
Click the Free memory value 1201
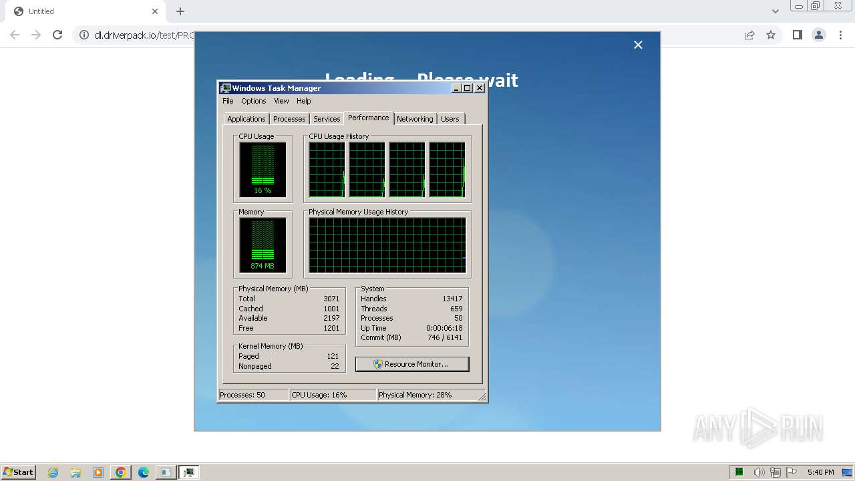(x=331, y=328)
